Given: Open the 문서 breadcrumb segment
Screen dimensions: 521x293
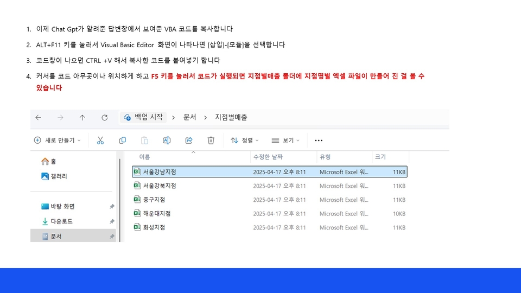Looking at the screenshot, I should 190,117.
